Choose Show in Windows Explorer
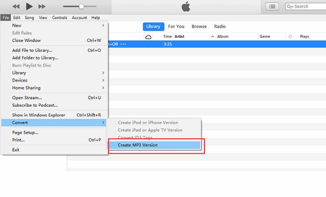This screenshot has height=197, width=326. click(55, 115)
